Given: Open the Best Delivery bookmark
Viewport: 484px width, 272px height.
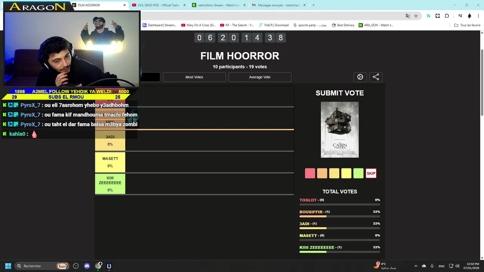Looking at the screenshot, I should coord(343,25).
